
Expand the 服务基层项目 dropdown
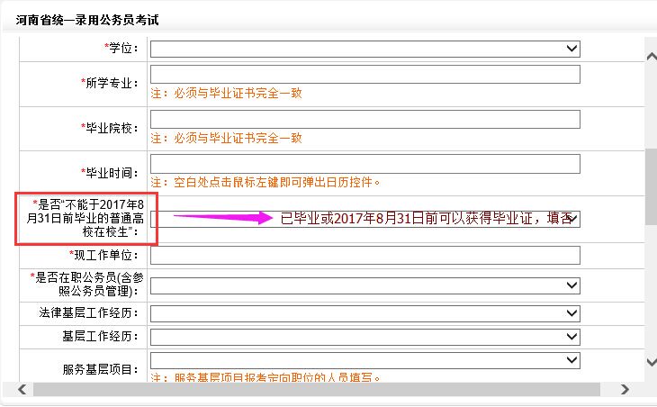pyautogui.click(x=364, y=360)
